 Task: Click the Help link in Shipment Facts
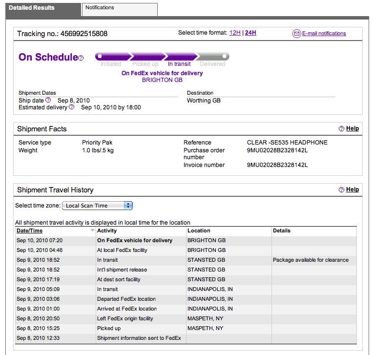coord(352,129)
